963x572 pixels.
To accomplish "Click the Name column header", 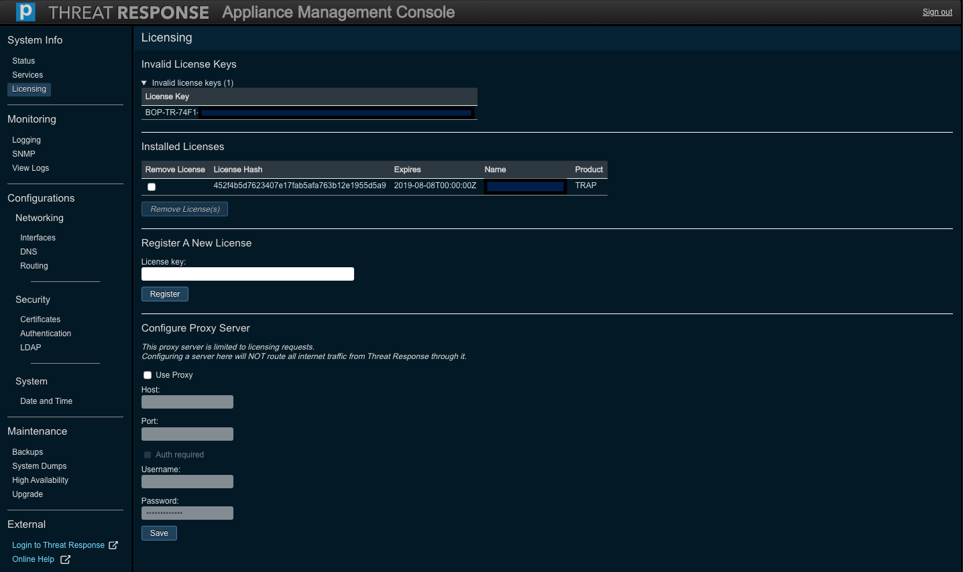I will tap(496, 169).
